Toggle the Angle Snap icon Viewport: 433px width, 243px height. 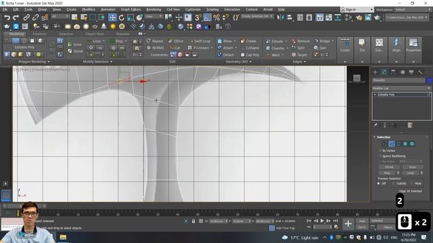coord(208,18)
